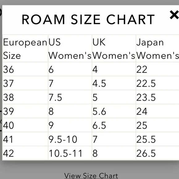Open the View Size Chart link

tap(91, 176)
